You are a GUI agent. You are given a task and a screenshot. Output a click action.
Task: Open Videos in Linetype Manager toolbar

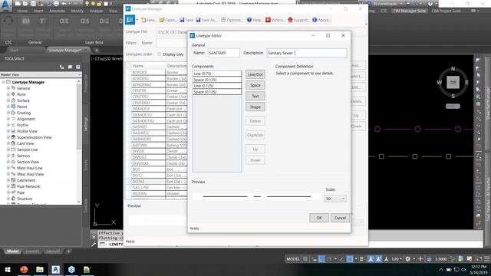(x=275, y=20)
